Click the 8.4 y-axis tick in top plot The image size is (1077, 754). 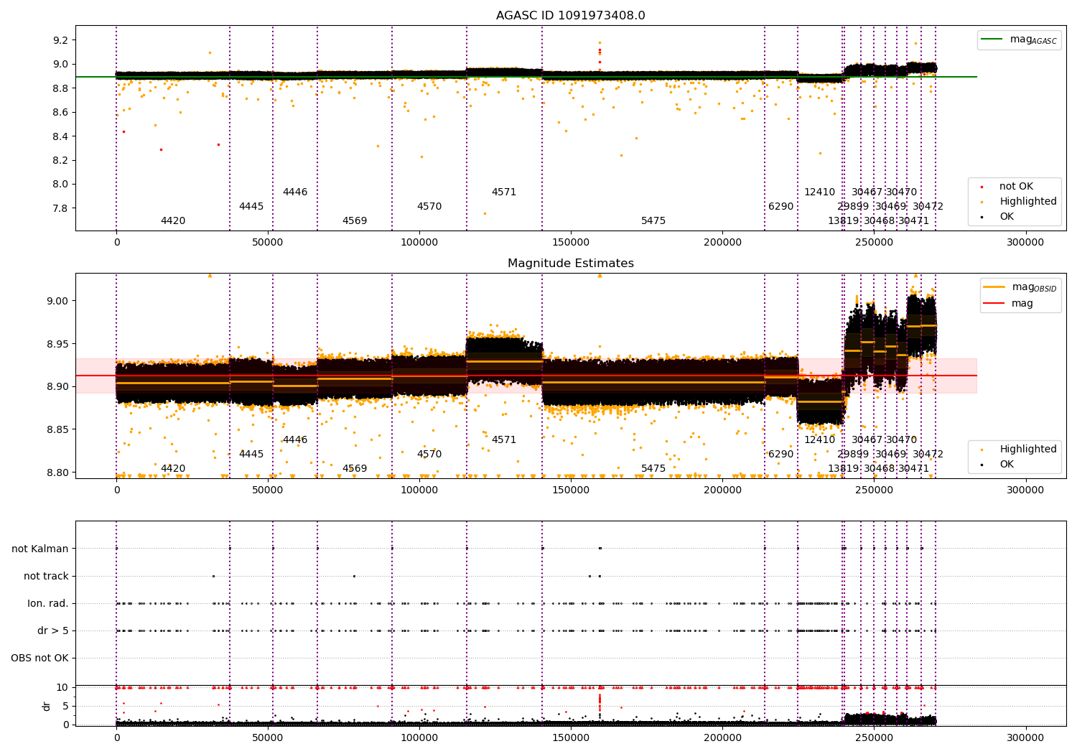click(61, 136)
